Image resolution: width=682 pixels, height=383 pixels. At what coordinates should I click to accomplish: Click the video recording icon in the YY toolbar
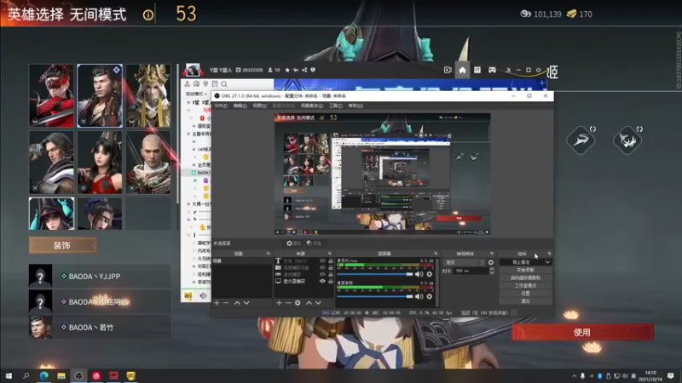[x=448, y=70]
